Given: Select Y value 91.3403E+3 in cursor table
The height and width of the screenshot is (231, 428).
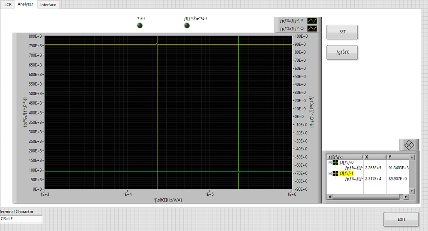Looking at the screenshot, I should [398, 168].
